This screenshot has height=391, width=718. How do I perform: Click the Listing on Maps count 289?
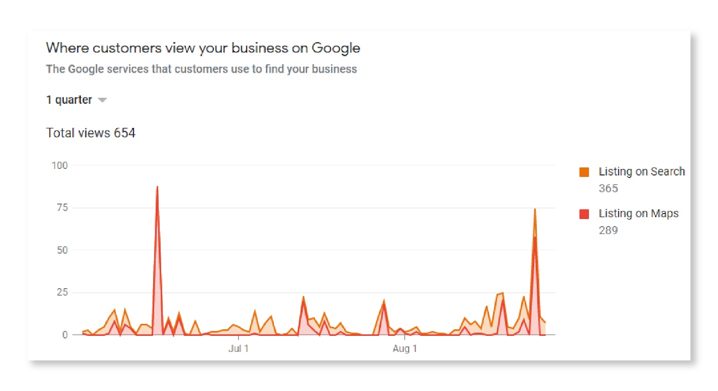click(608, 230)
